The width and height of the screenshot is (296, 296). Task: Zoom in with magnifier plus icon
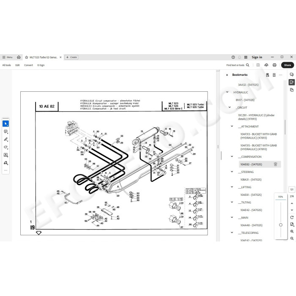click(x=292, y=231)
